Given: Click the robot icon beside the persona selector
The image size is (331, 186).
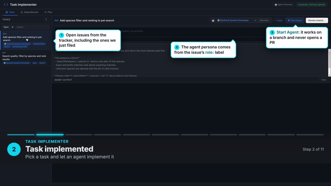Looking at the screenshot, I should [213, 20].
